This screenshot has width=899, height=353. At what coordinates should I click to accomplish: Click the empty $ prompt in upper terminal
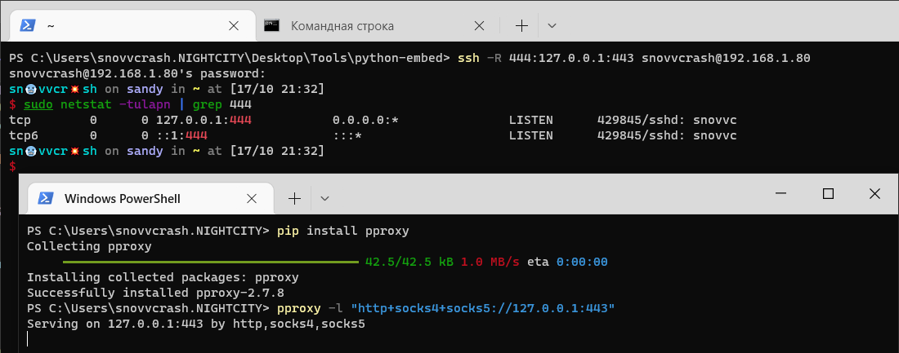pyautogui.click(x=12, y=166)
